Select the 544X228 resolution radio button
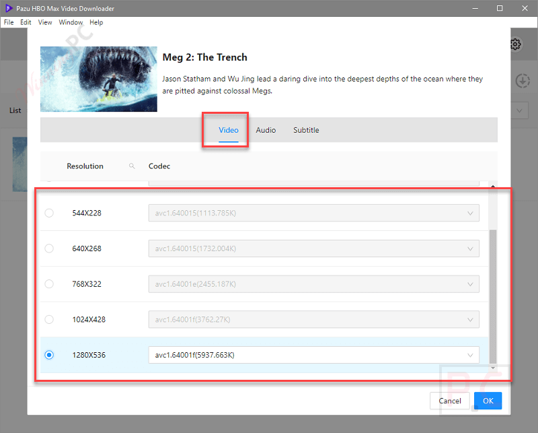The image size is (538, 433). pyautogui.click(x=49, y=213)
